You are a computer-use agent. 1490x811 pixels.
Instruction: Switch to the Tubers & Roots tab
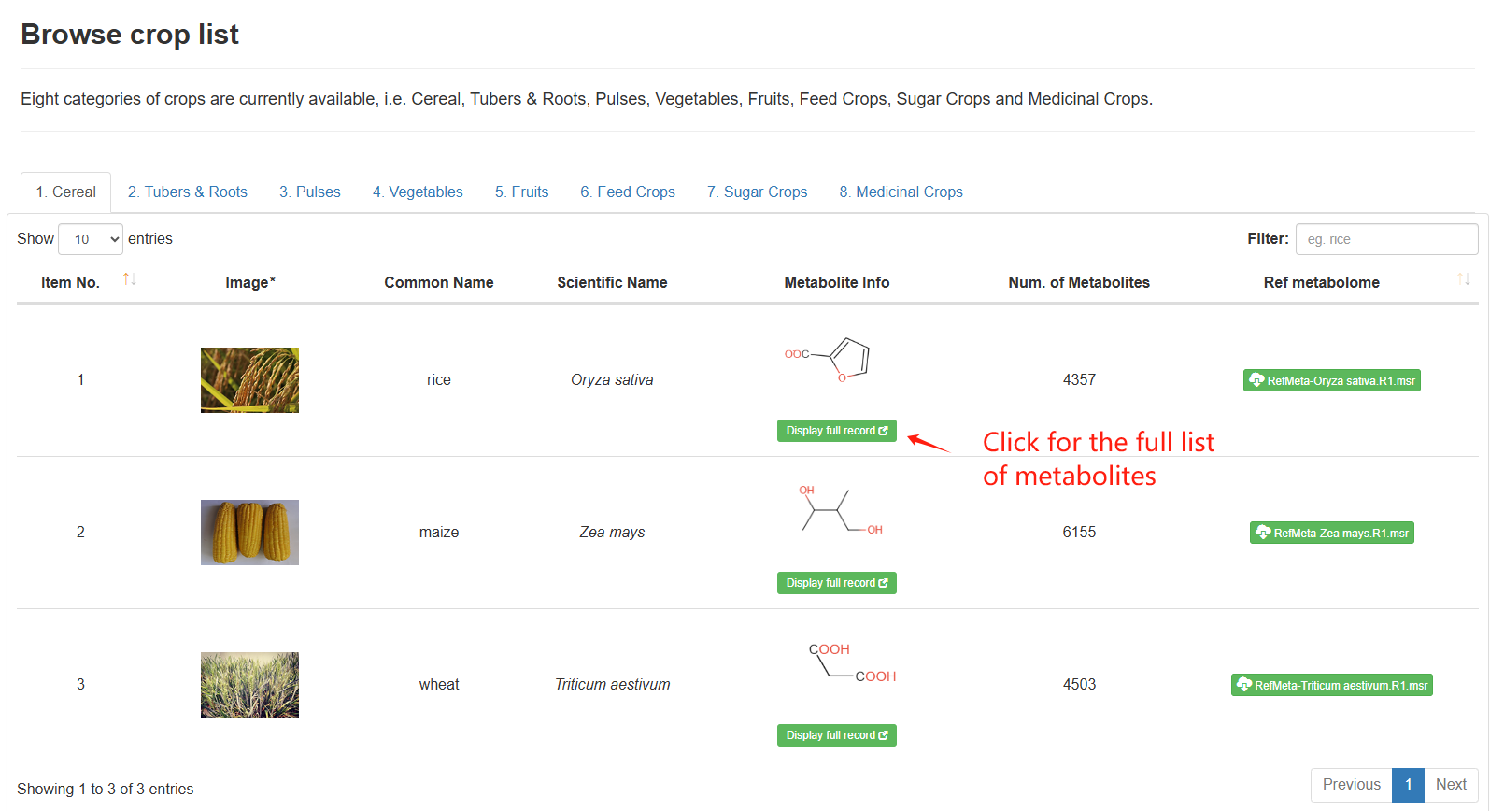click(x=188, y=192)
